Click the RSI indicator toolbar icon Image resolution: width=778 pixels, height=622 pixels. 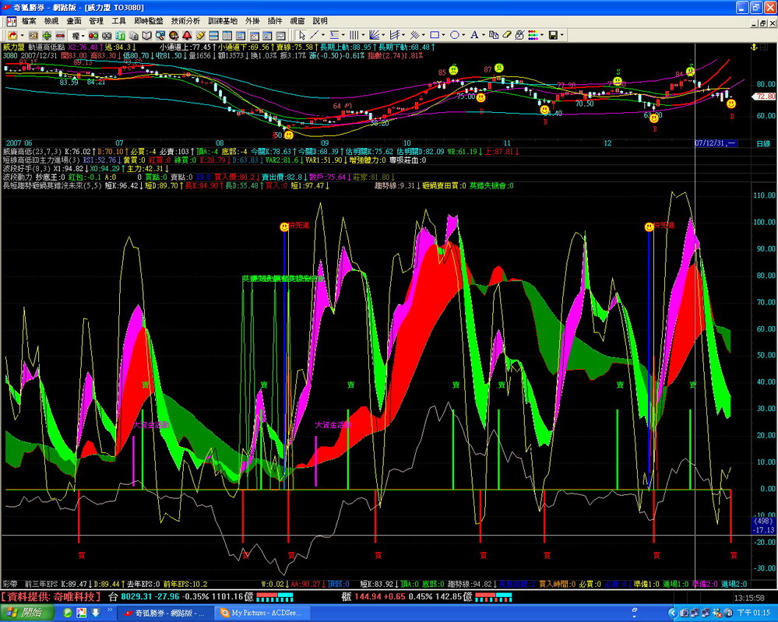pos(33,35)
